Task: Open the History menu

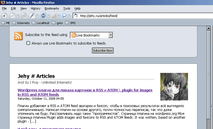Action: (x=36, y=8)
